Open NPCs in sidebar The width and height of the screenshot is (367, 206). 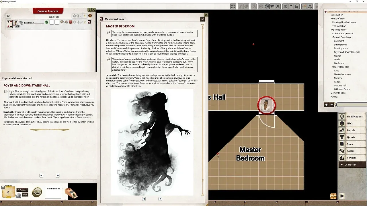(x=352, y=123)
